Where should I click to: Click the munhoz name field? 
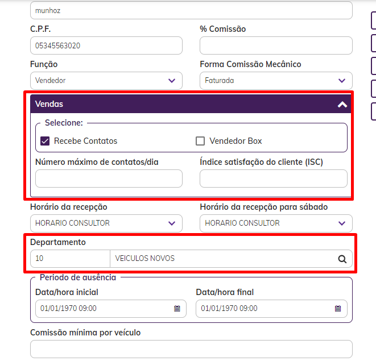click(x=191, y=11)
